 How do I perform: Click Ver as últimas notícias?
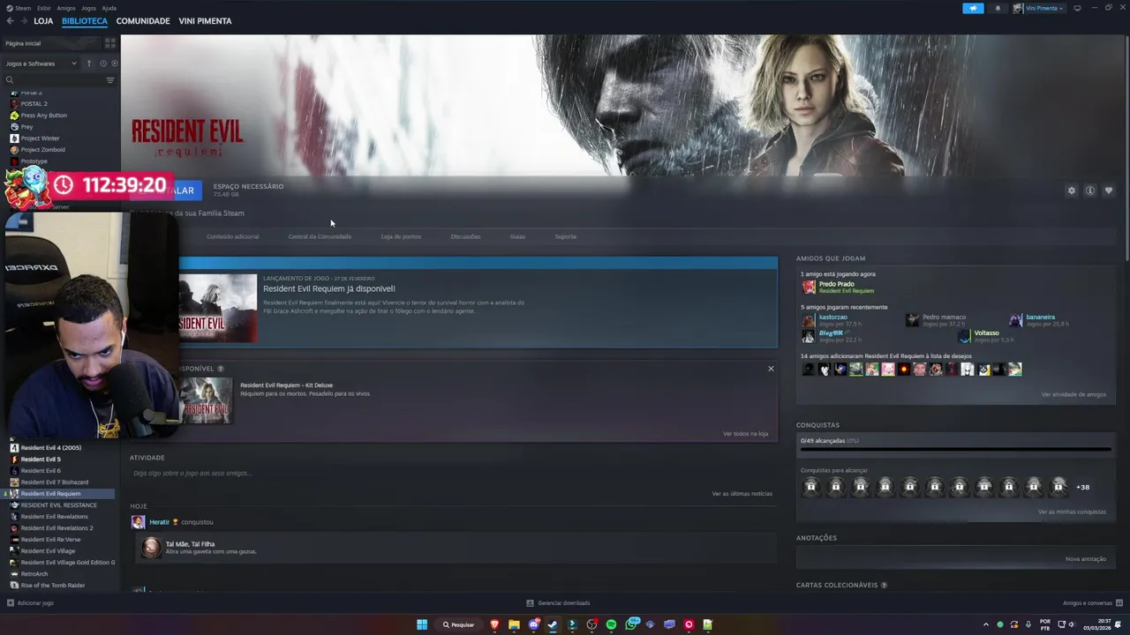pyautogui.click(x=742, y=494)
